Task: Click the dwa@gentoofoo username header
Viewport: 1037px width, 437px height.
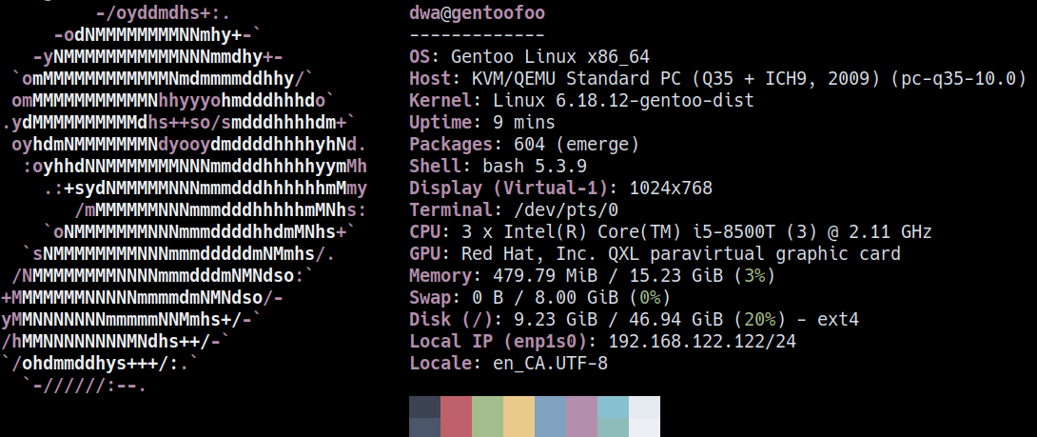Action: [477, 13]
